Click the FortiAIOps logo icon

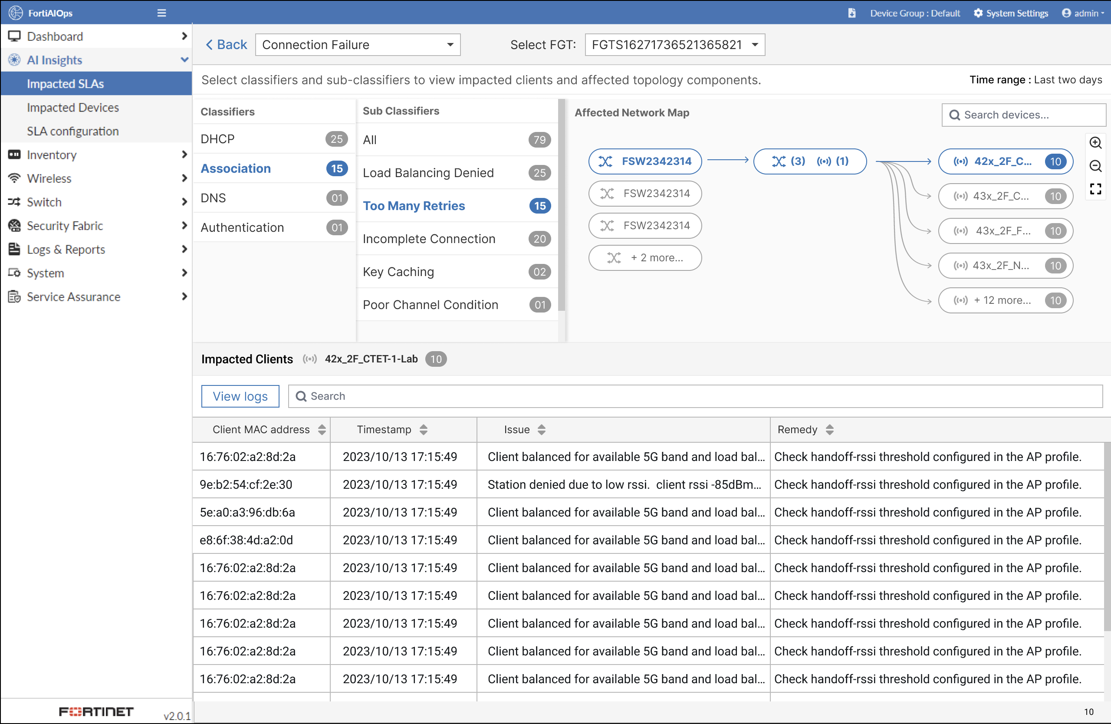pos(15,13)
